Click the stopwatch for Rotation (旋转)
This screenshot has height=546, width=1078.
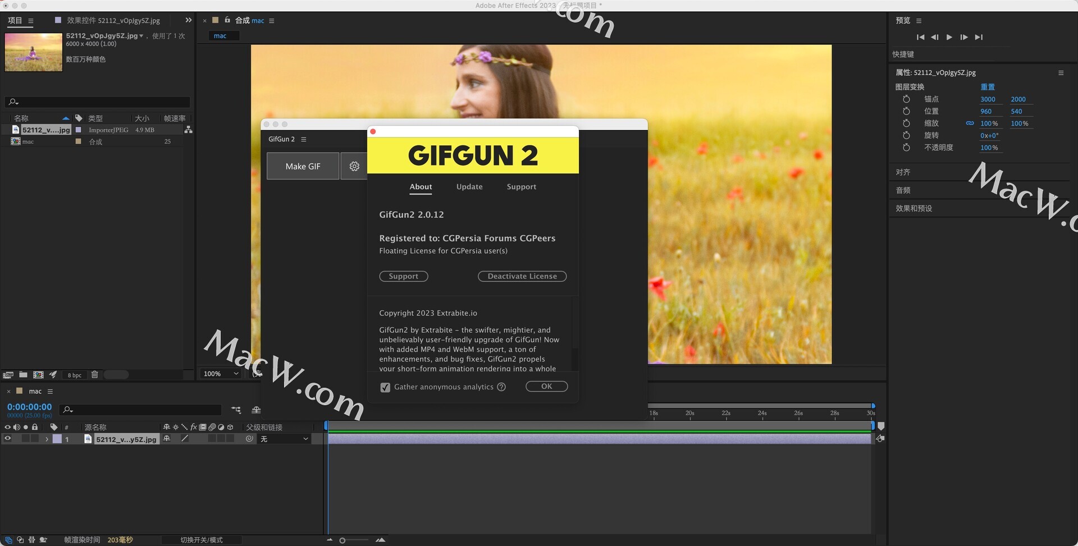pos(906,135)
